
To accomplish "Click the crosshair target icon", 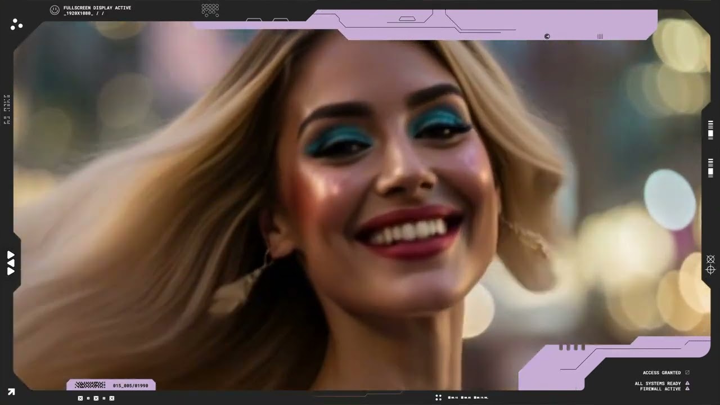I will pos(710,270).
